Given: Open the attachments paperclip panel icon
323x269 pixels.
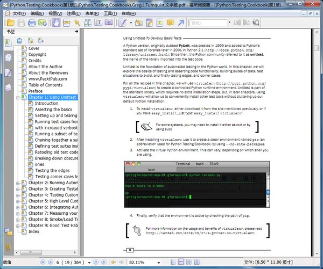Looking at the screenshot, I should 8,247.
